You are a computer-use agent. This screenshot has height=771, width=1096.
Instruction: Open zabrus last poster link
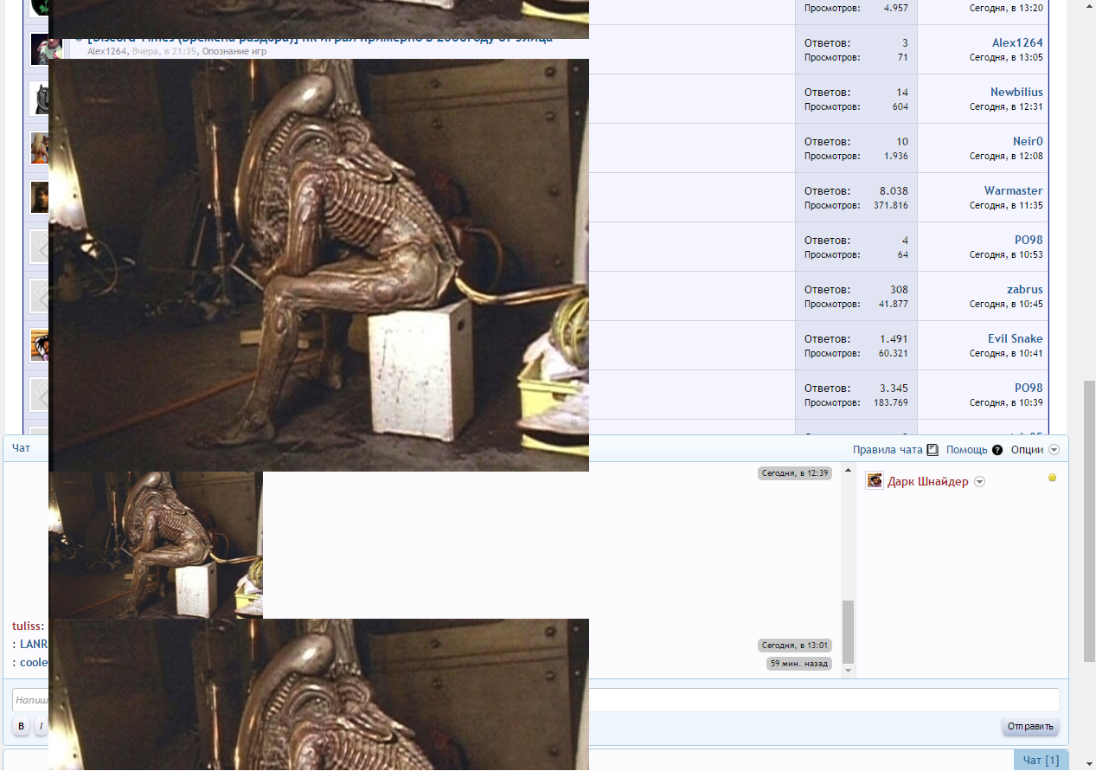(x=1025, y=289)
